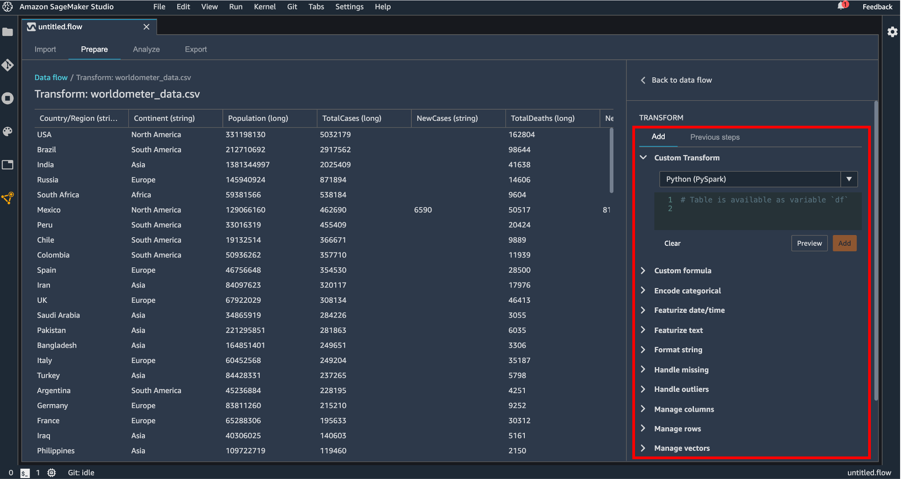The width and height of the screenshot is (901, 479).
Task: Switch to the Prepare tab
Action: (95, 49)
